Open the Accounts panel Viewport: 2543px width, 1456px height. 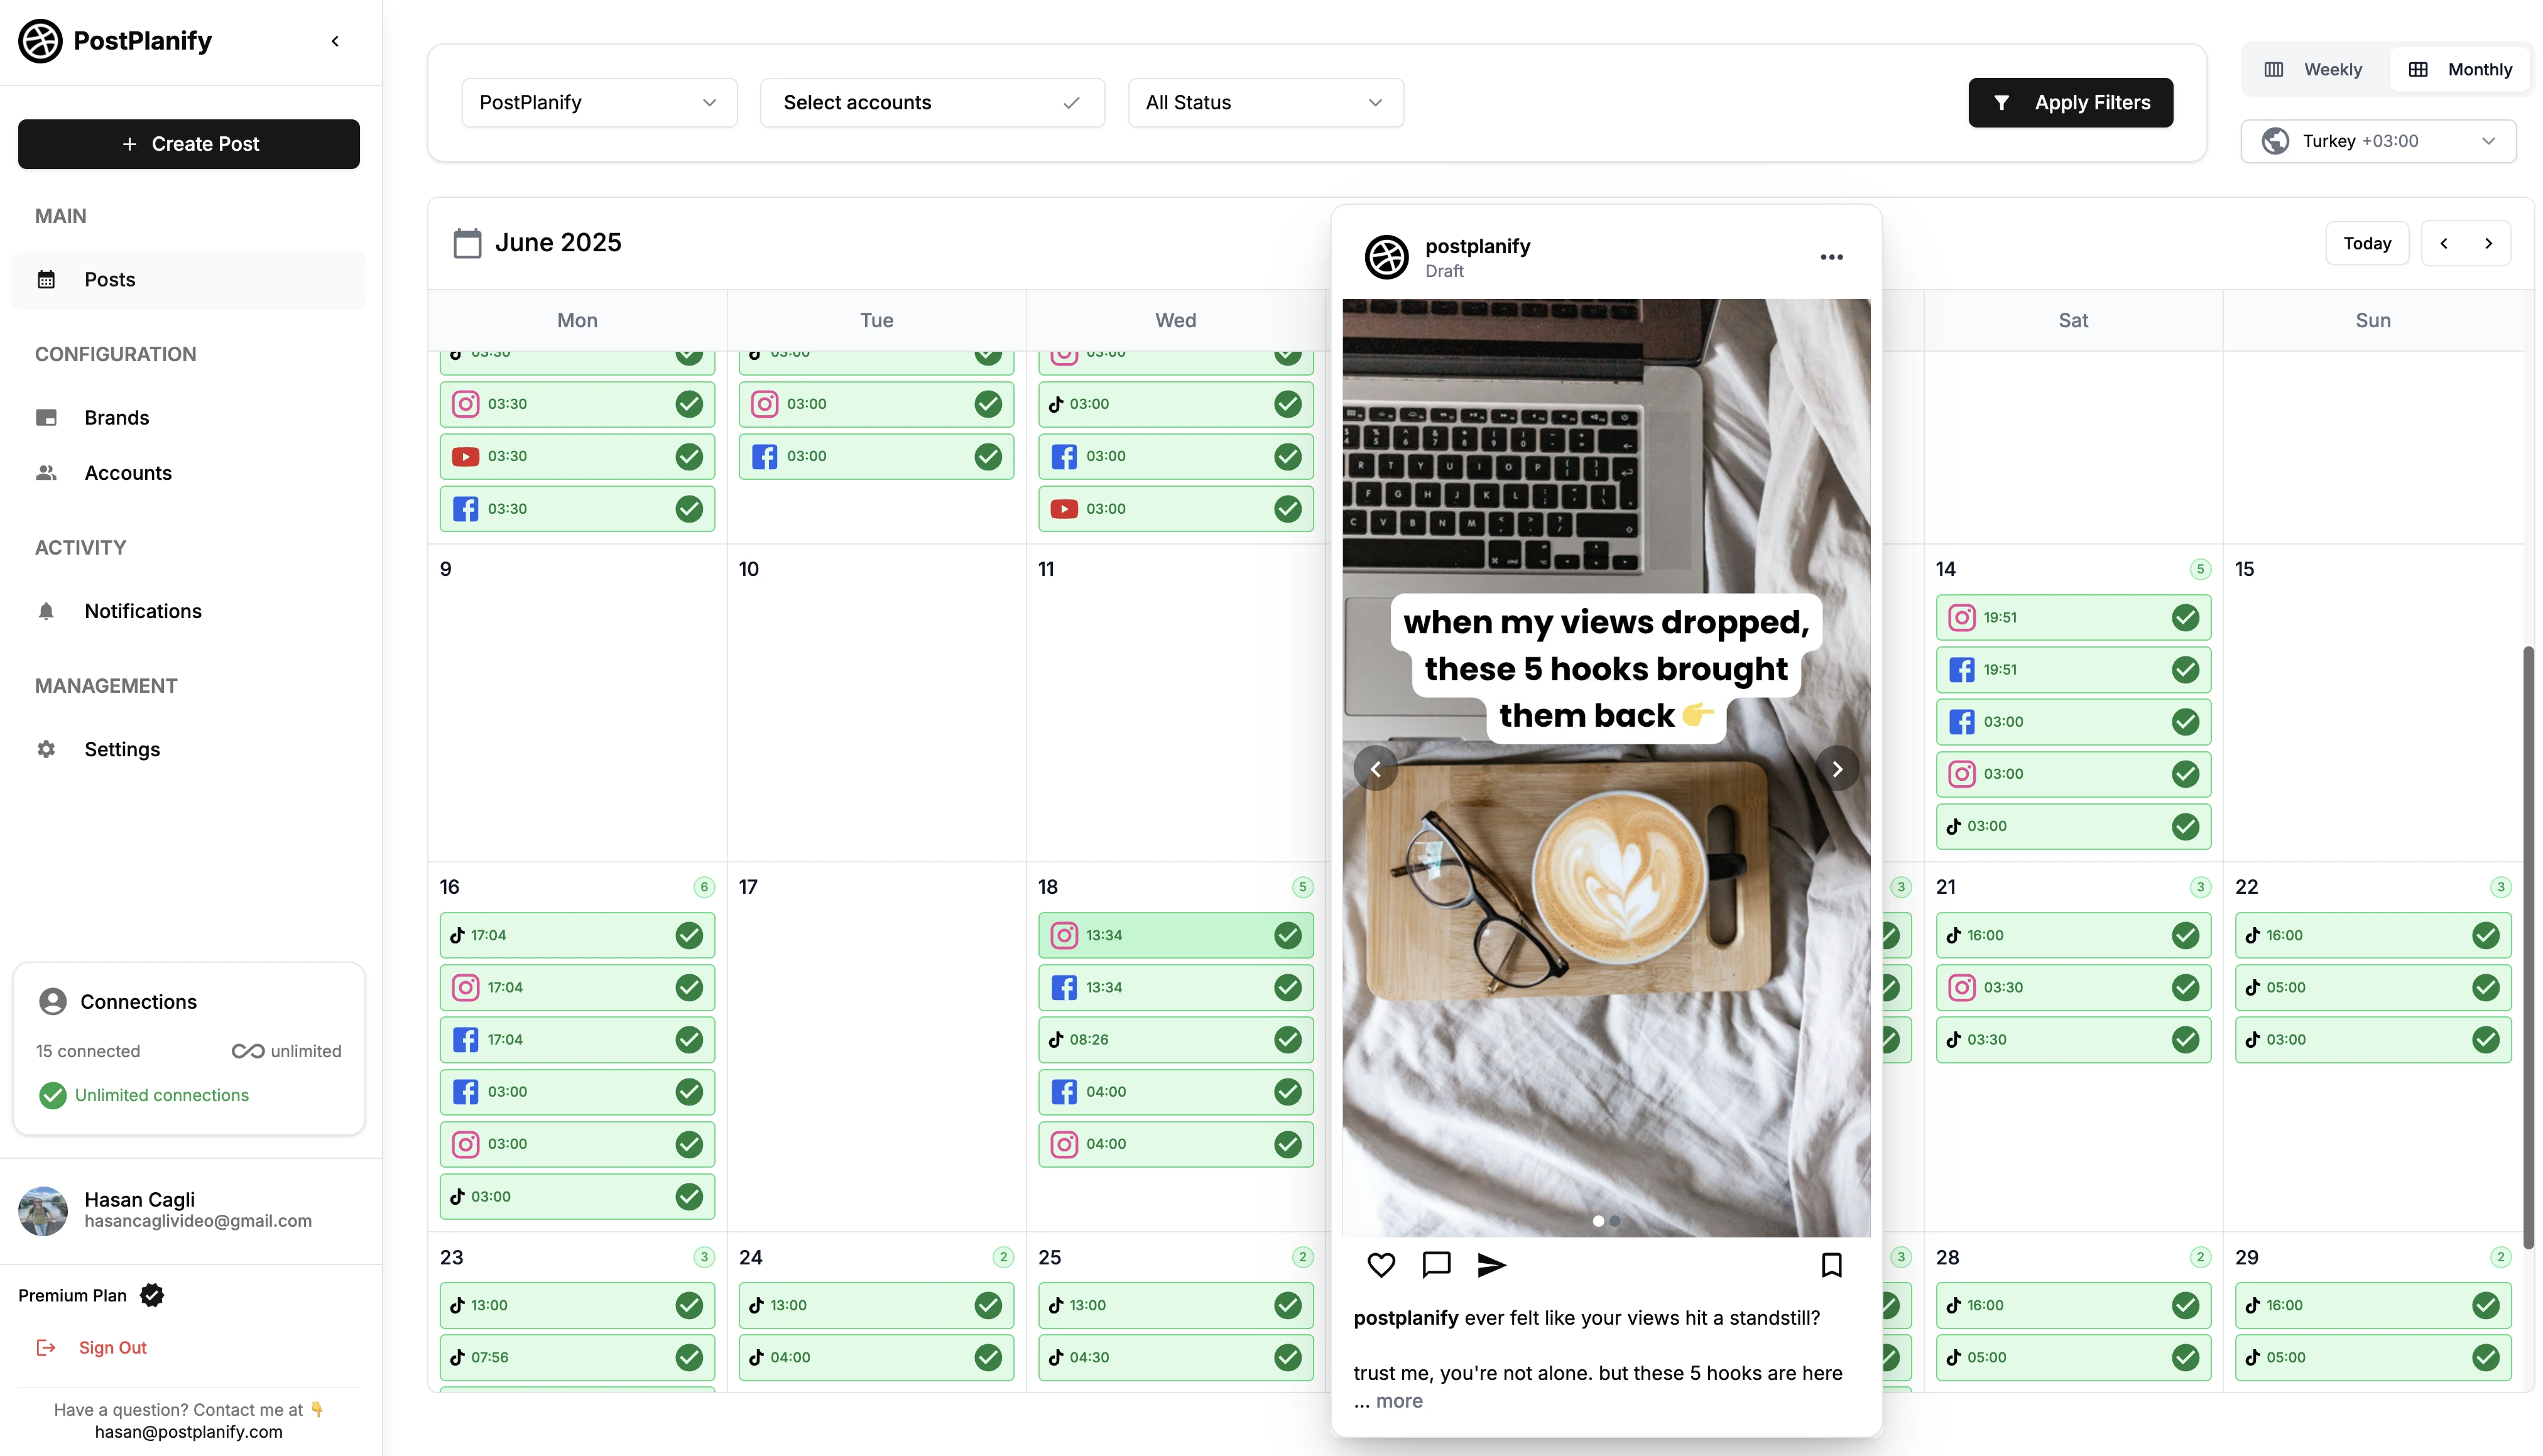[x=127, y=472]
